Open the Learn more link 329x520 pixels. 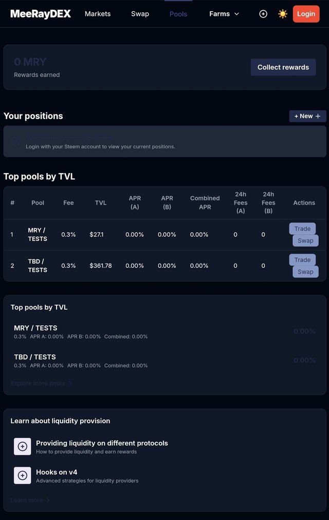30,500
